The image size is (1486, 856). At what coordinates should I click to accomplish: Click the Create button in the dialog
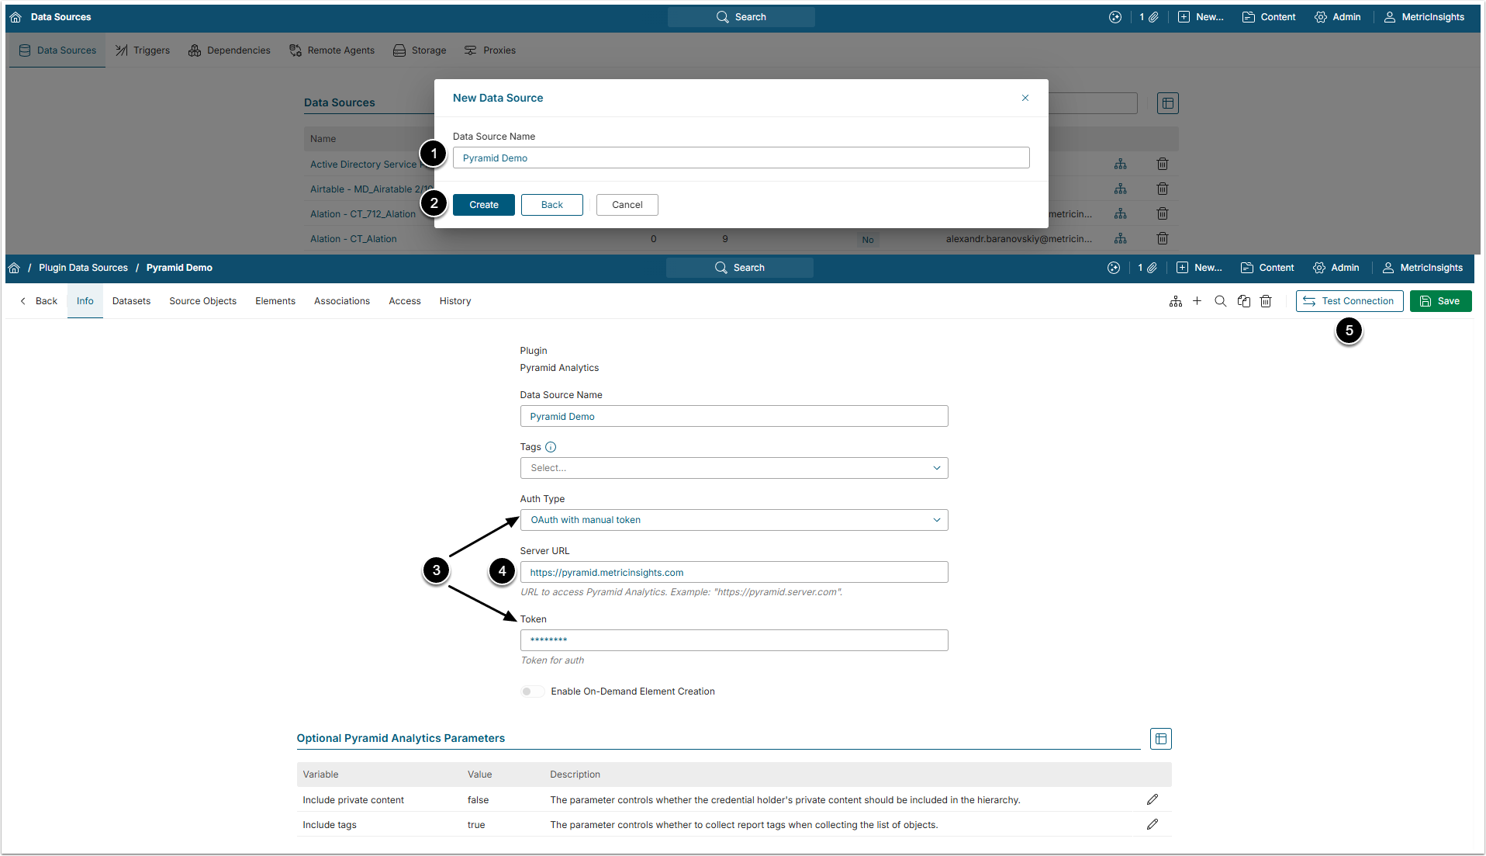click(484, 205)
